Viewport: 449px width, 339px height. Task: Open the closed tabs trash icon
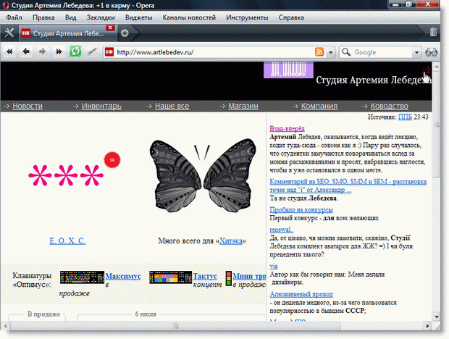pyautogui.click(x=433, y=32)
